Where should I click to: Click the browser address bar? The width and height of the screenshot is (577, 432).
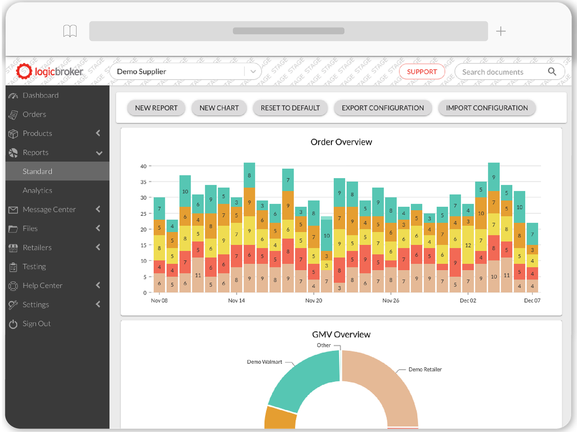(x=288, y=31)
